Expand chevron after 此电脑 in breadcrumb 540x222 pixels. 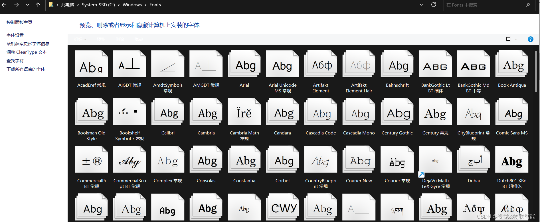78,5
